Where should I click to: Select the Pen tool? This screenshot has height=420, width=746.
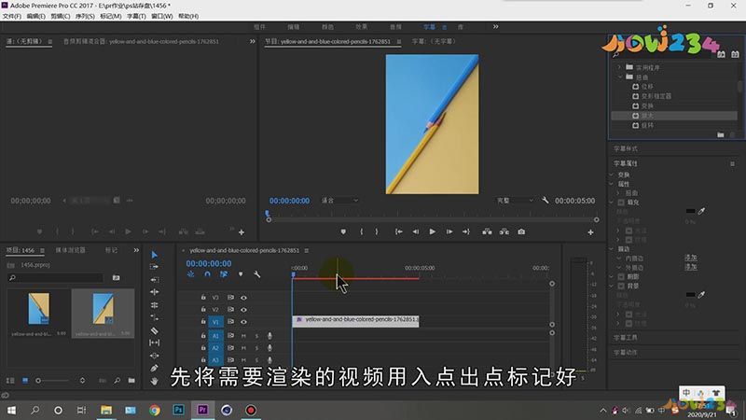(154, 368)
